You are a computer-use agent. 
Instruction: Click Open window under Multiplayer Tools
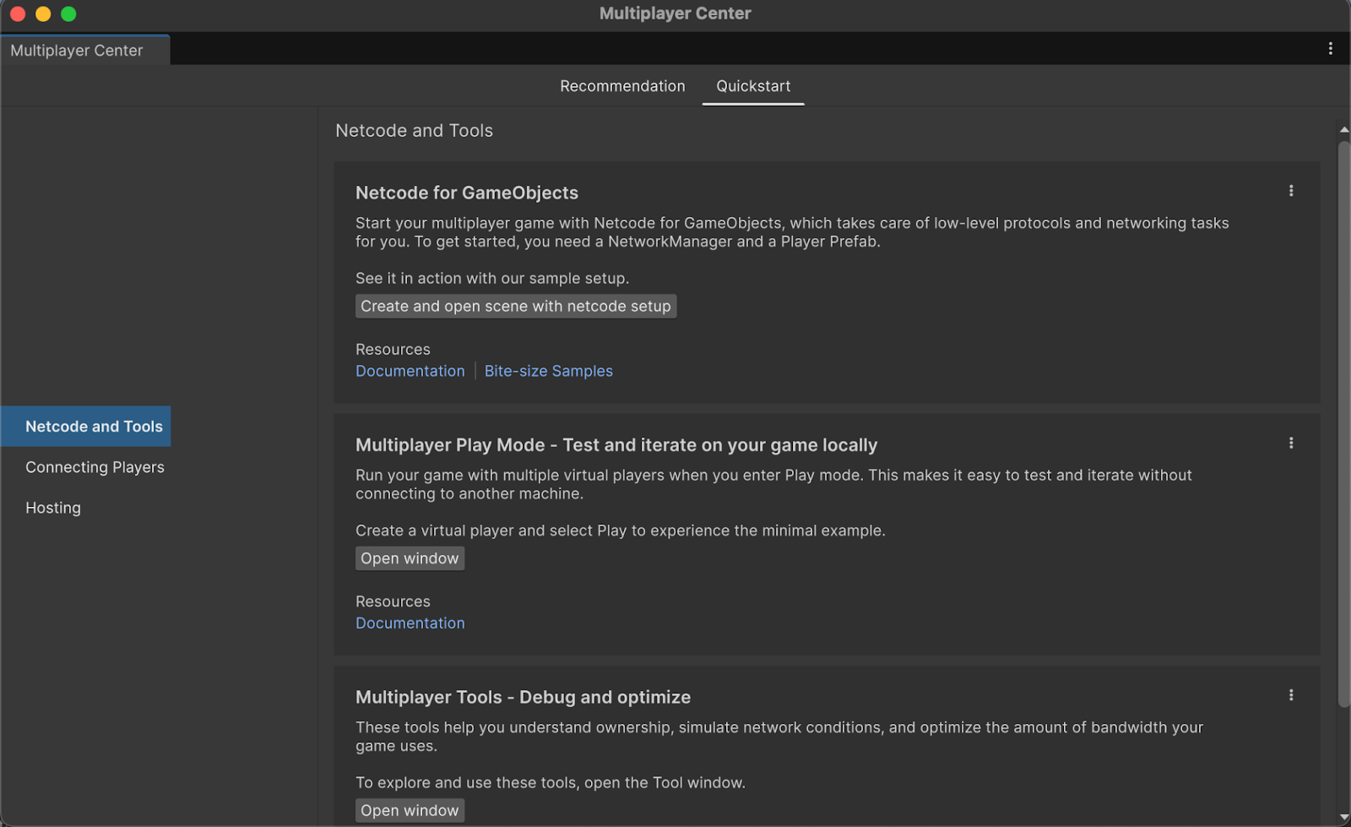pyautogui.click(x=410, y=810)
